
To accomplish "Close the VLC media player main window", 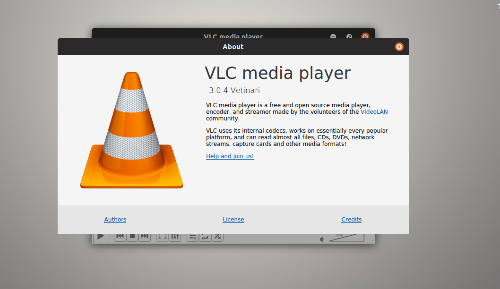I will point(365,36).
